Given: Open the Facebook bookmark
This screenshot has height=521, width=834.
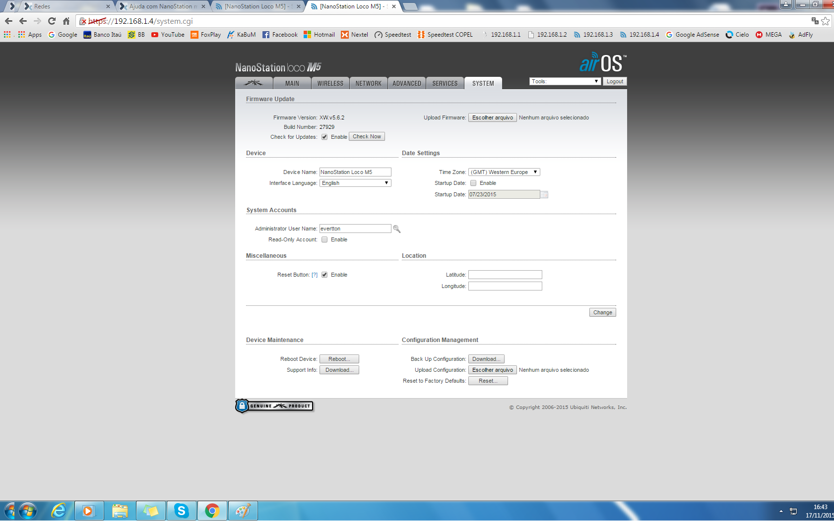Looking at the screenshot, I should (x=280, y=35).
